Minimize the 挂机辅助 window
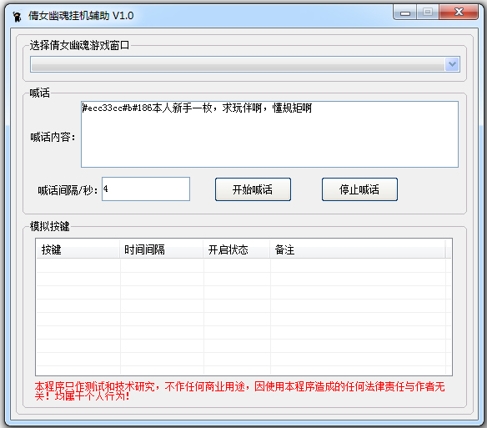 [405, 13]
